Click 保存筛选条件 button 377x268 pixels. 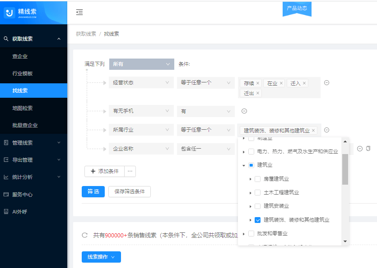pos(129,191)
